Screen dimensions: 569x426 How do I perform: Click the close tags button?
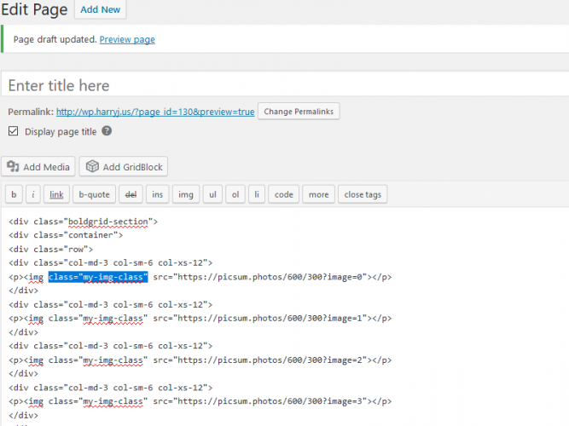click(x=363, y=194)
